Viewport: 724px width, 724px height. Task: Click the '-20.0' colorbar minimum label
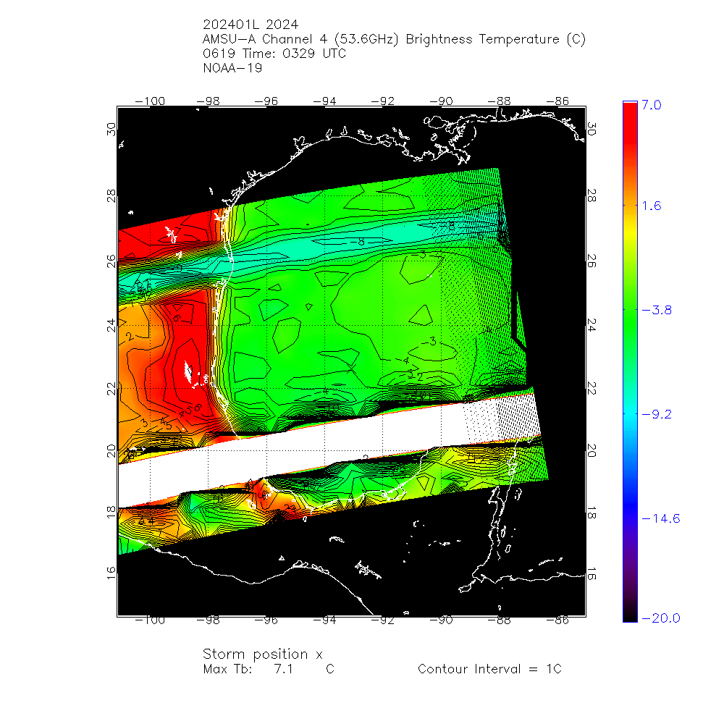click(661, 618)
